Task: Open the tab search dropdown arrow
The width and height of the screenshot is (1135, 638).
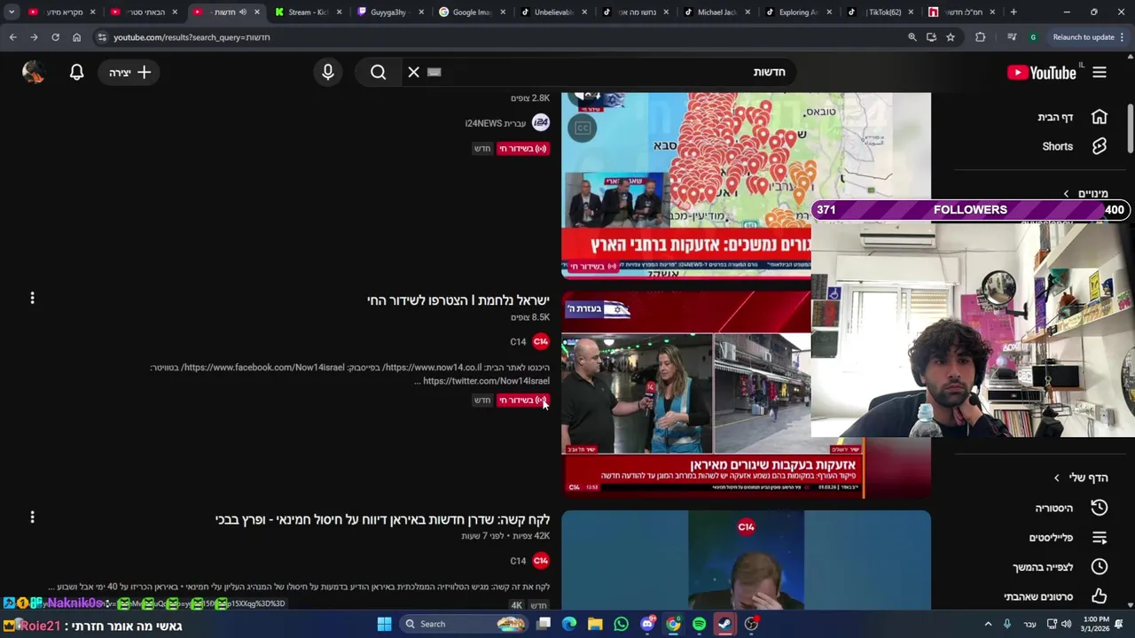Action: click(12, 12)
